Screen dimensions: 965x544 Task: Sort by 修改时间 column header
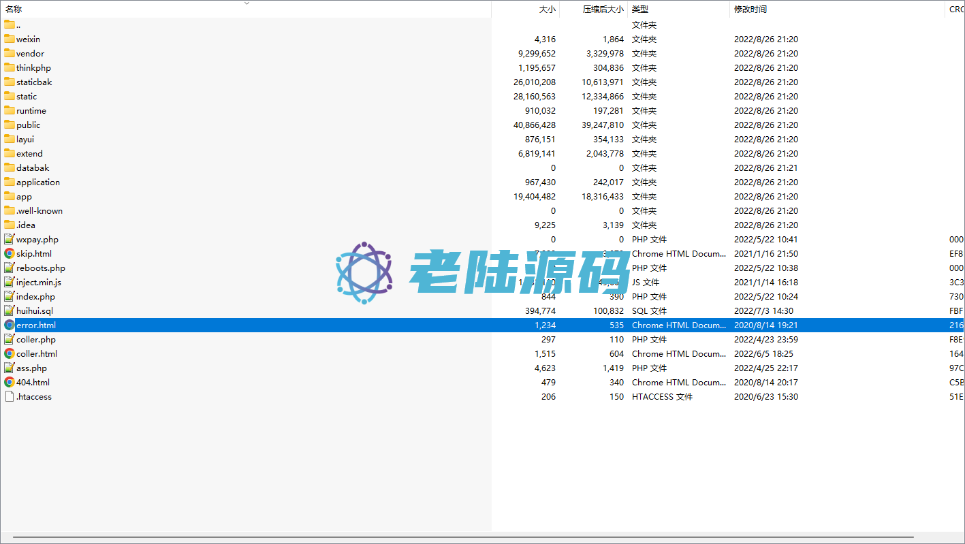click(x=750, y=10)
